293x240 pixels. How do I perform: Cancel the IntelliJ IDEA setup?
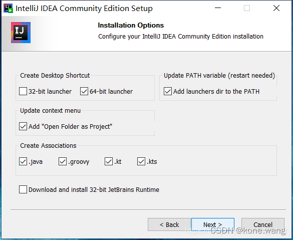(x=263, y=224)
